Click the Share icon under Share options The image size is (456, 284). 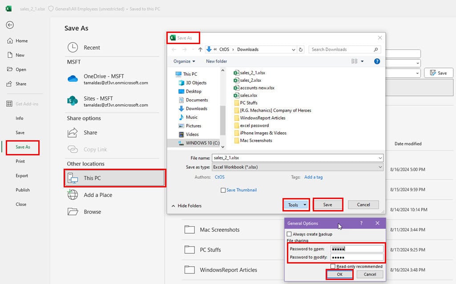[73, 133]
